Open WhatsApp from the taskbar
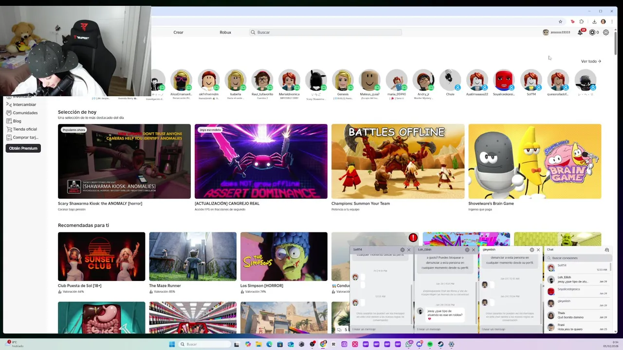Image resolution: width=623 pixels, height=350 pixels. pos(408,344)
